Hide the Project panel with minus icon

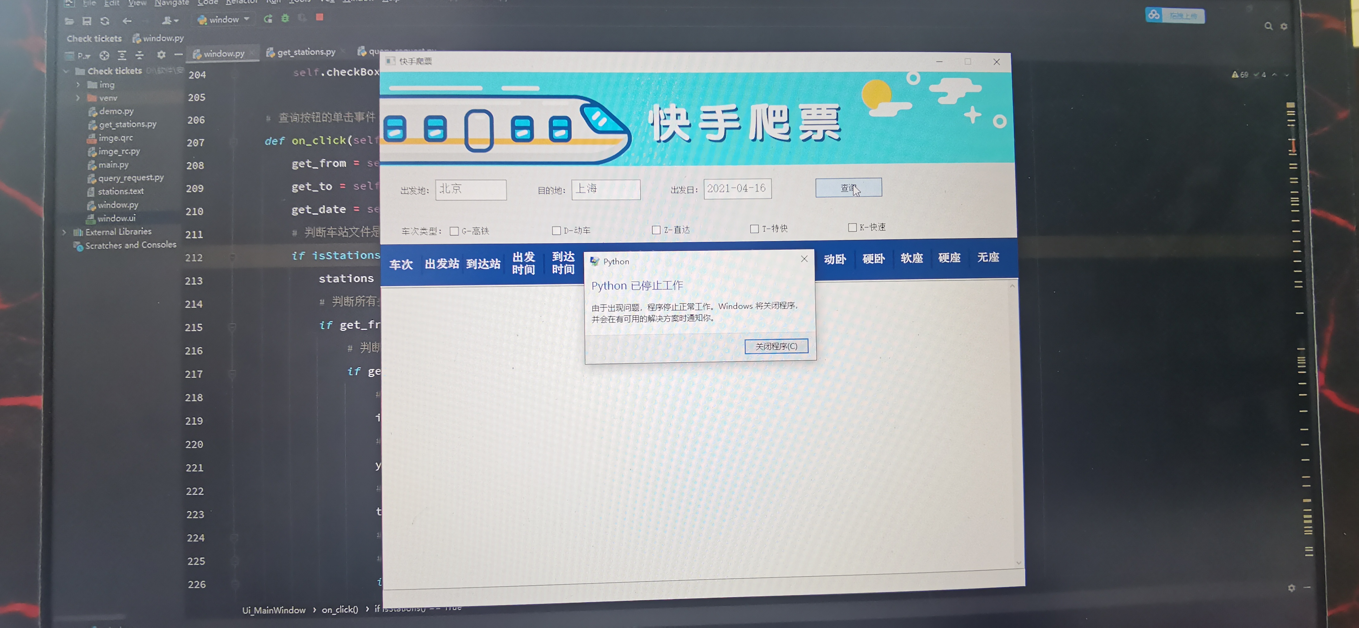point(178,54)
